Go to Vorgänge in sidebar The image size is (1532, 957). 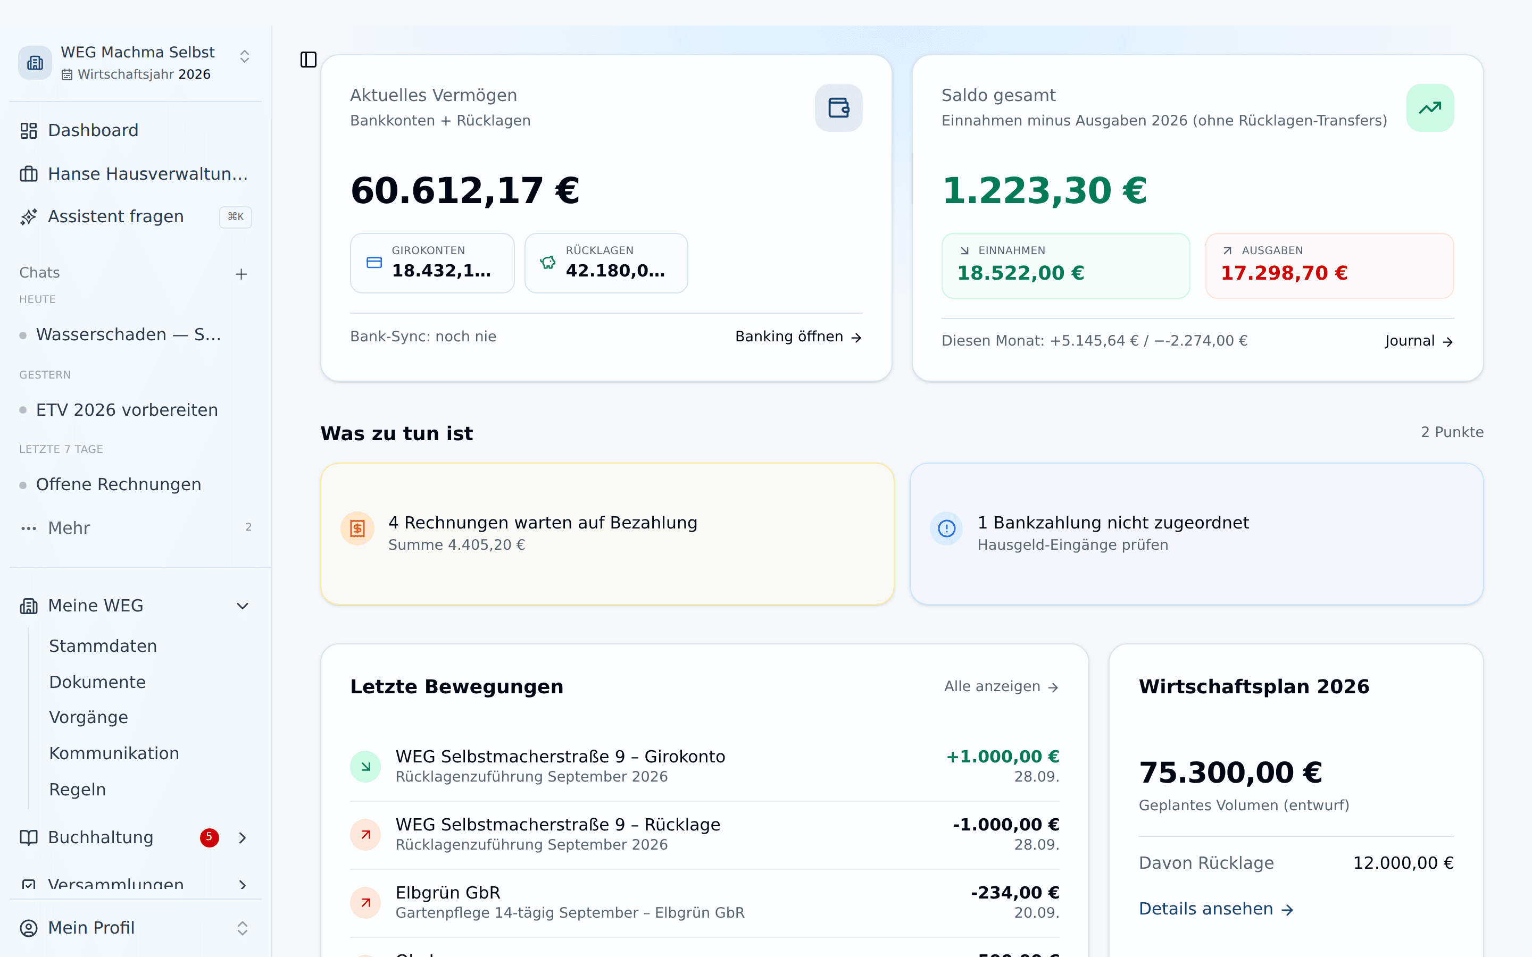88,717
